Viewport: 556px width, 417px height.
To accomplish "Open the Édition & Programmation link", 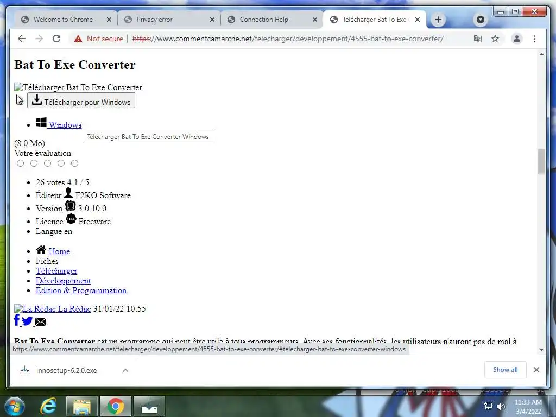I will pyautogui.click(x=81, y=290).
